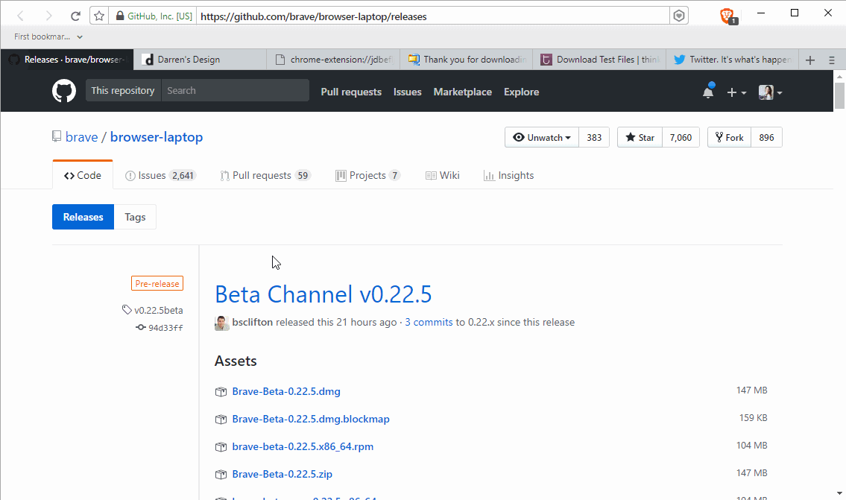Open Marketplace in GitHub header

(462, 92)
